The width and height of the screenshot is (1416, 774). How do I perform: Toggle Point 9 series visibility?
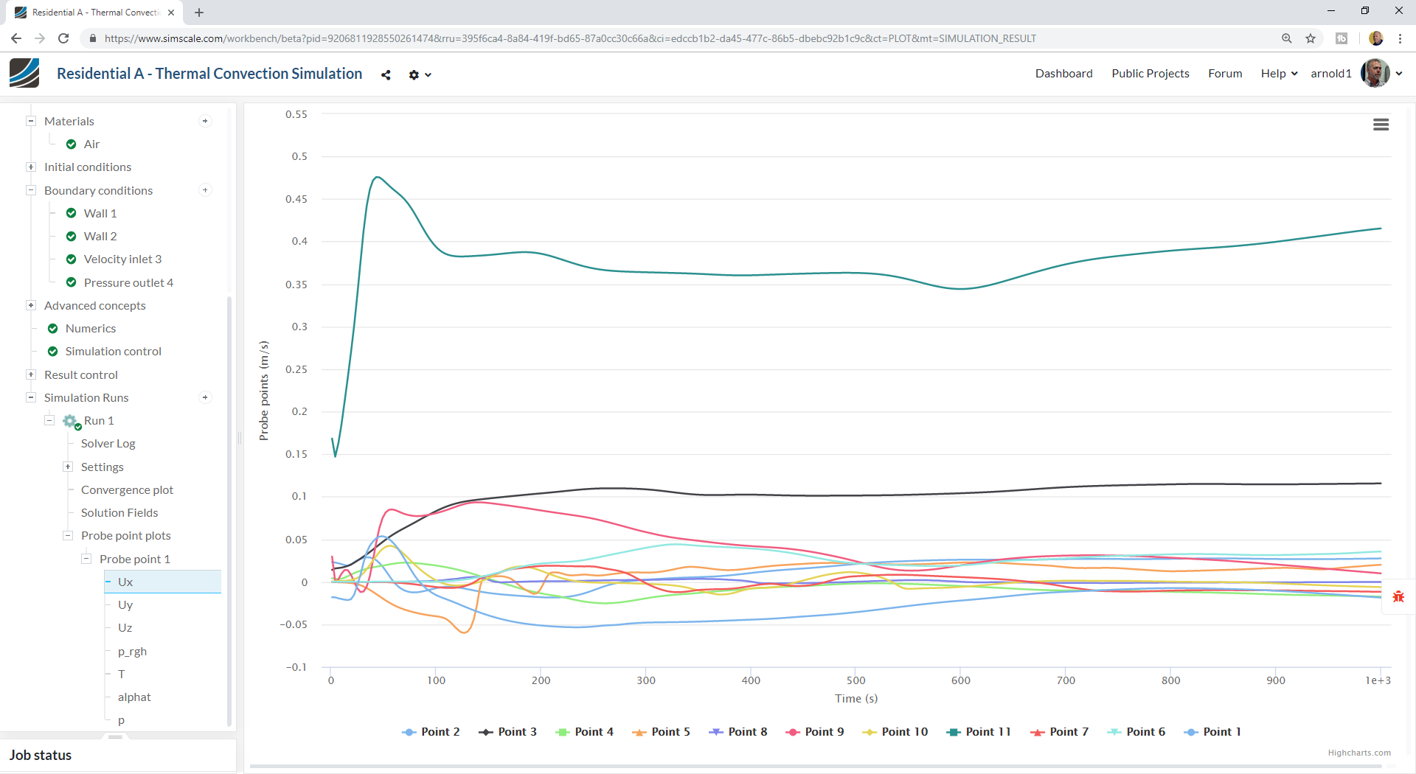815,732
